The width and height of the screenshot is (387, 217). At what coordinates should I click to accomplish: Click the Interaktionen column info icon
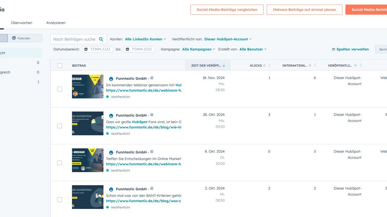point(310,66)
